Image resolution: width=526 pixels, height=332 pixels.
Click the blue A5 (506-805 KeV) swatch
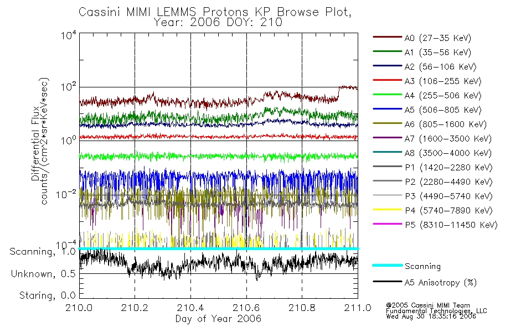pyautogui.click(x=388, y=108)
